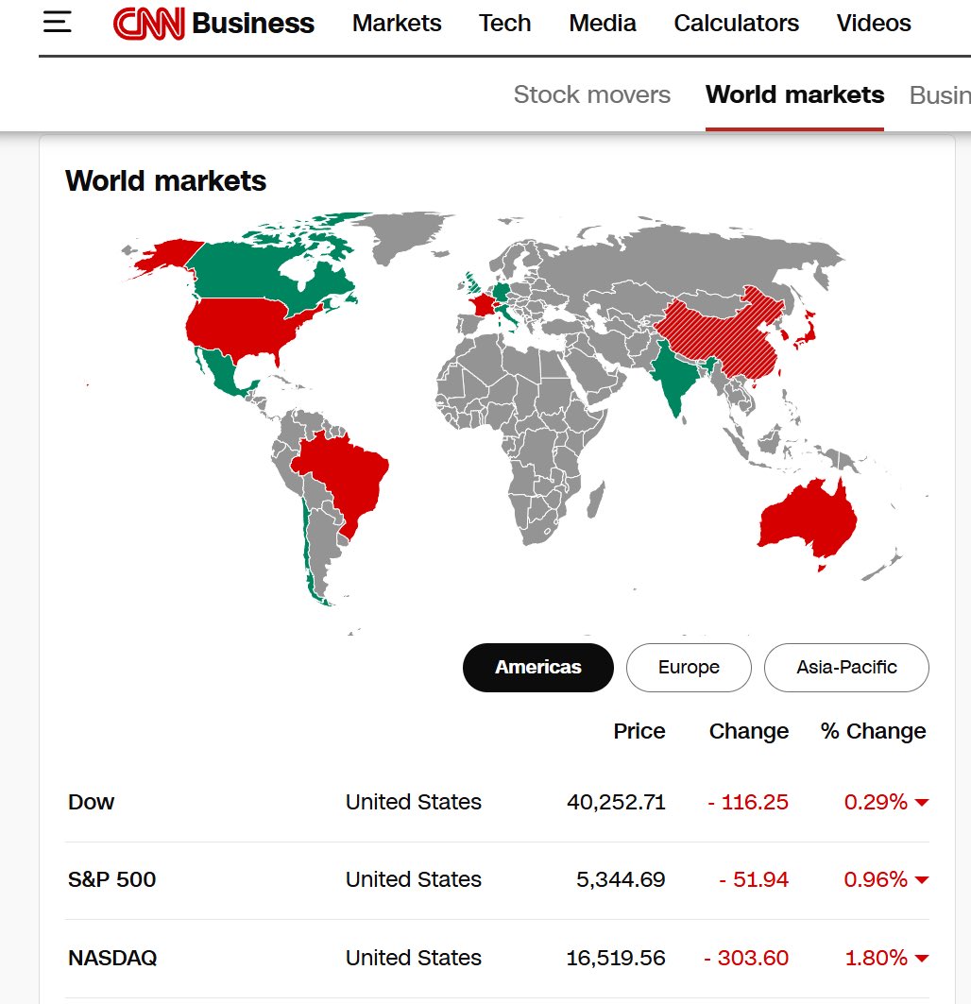The width and height of the screenshot is (971, 1004).
Task: Click United States in the Dow row
Action: 414,802
